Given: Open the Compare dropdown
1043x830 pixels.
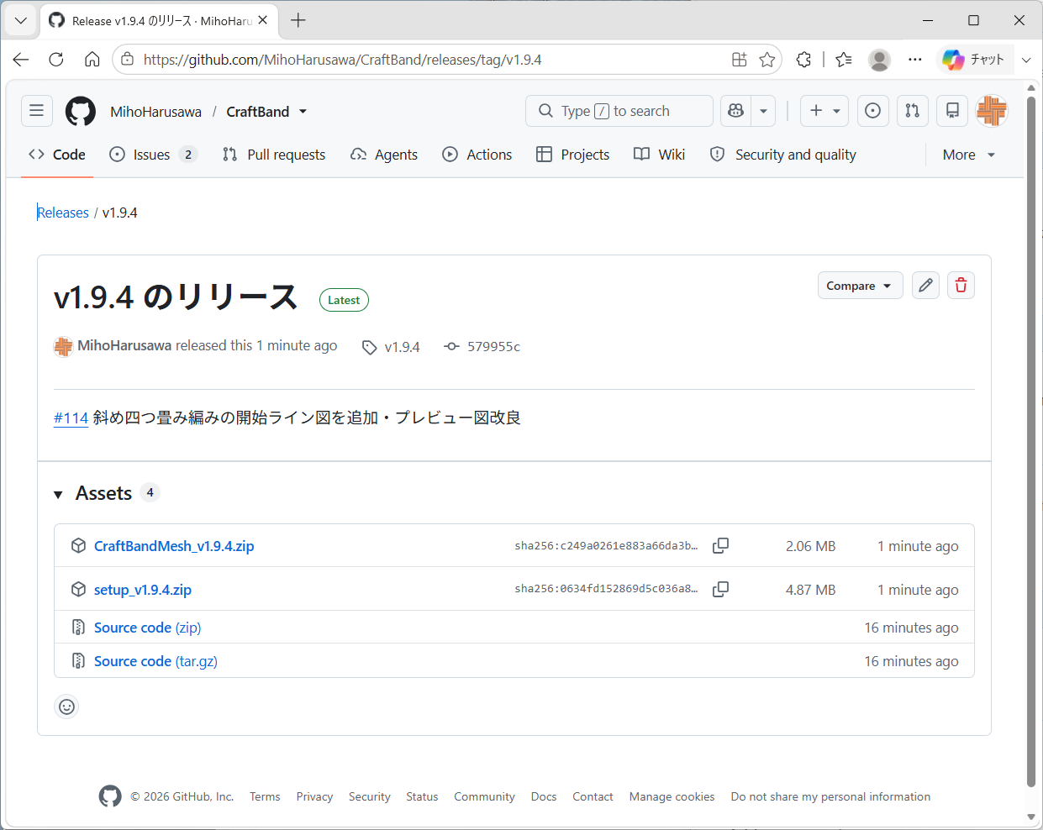Looking at the screenshot, I should [860, 286].
